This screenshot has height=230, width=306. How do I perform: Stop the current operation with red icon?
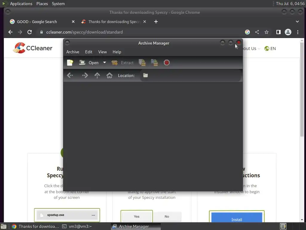167,63
